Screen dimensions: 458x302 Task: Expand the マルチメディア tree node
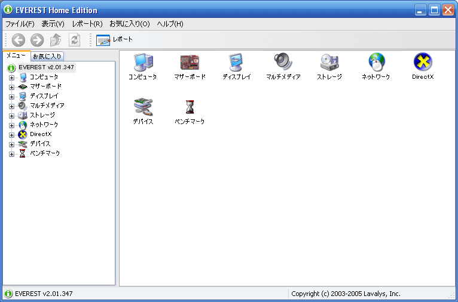tap(11, 106)
